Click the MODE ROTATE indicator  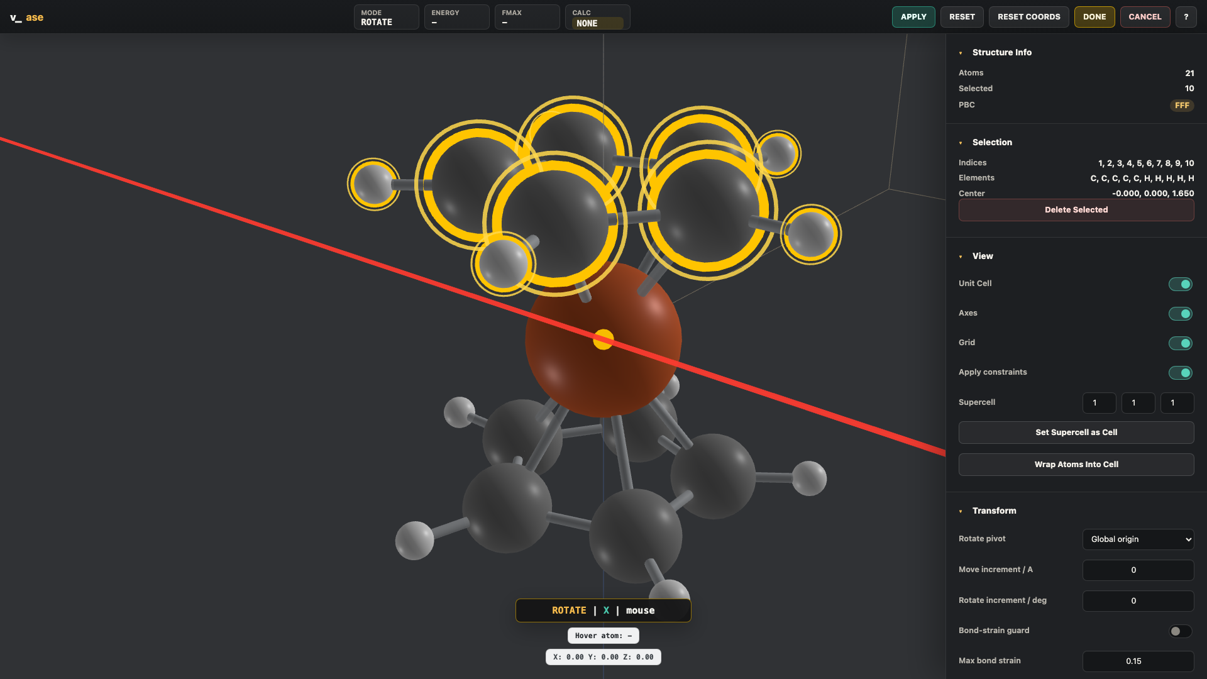click(386, 17)
